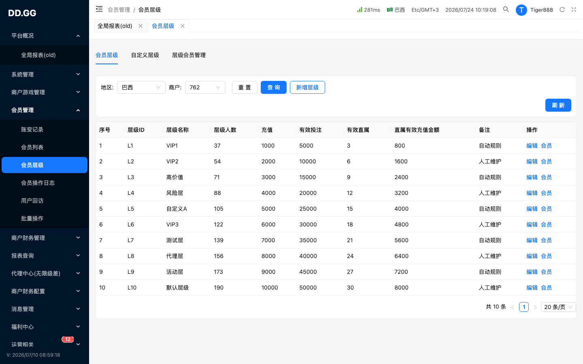583x364 pixels.
Task: Close the 全局报表(old) tab
Action: (x=140, y=26)
